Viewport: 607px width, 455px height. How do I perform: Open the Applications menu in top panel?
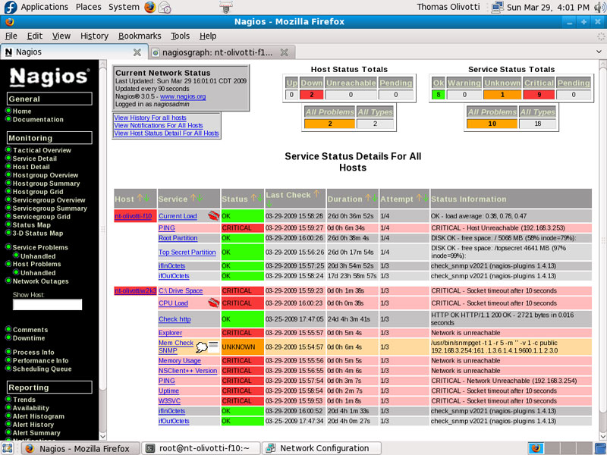(x=44, y=7)
